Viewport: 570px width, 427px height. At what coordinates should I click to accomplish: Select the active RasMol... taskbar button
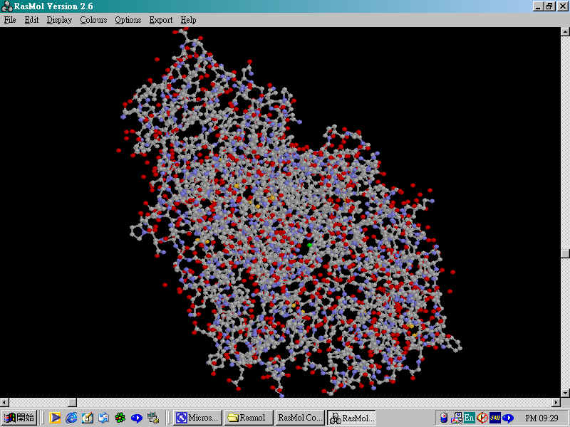[x=351, y=418]
